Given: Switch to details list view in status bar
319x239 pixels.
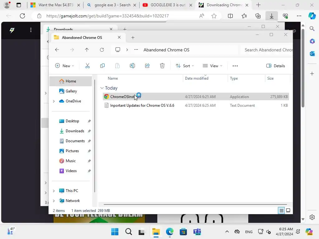Looking at the screenshot, I should coord(281,210).
